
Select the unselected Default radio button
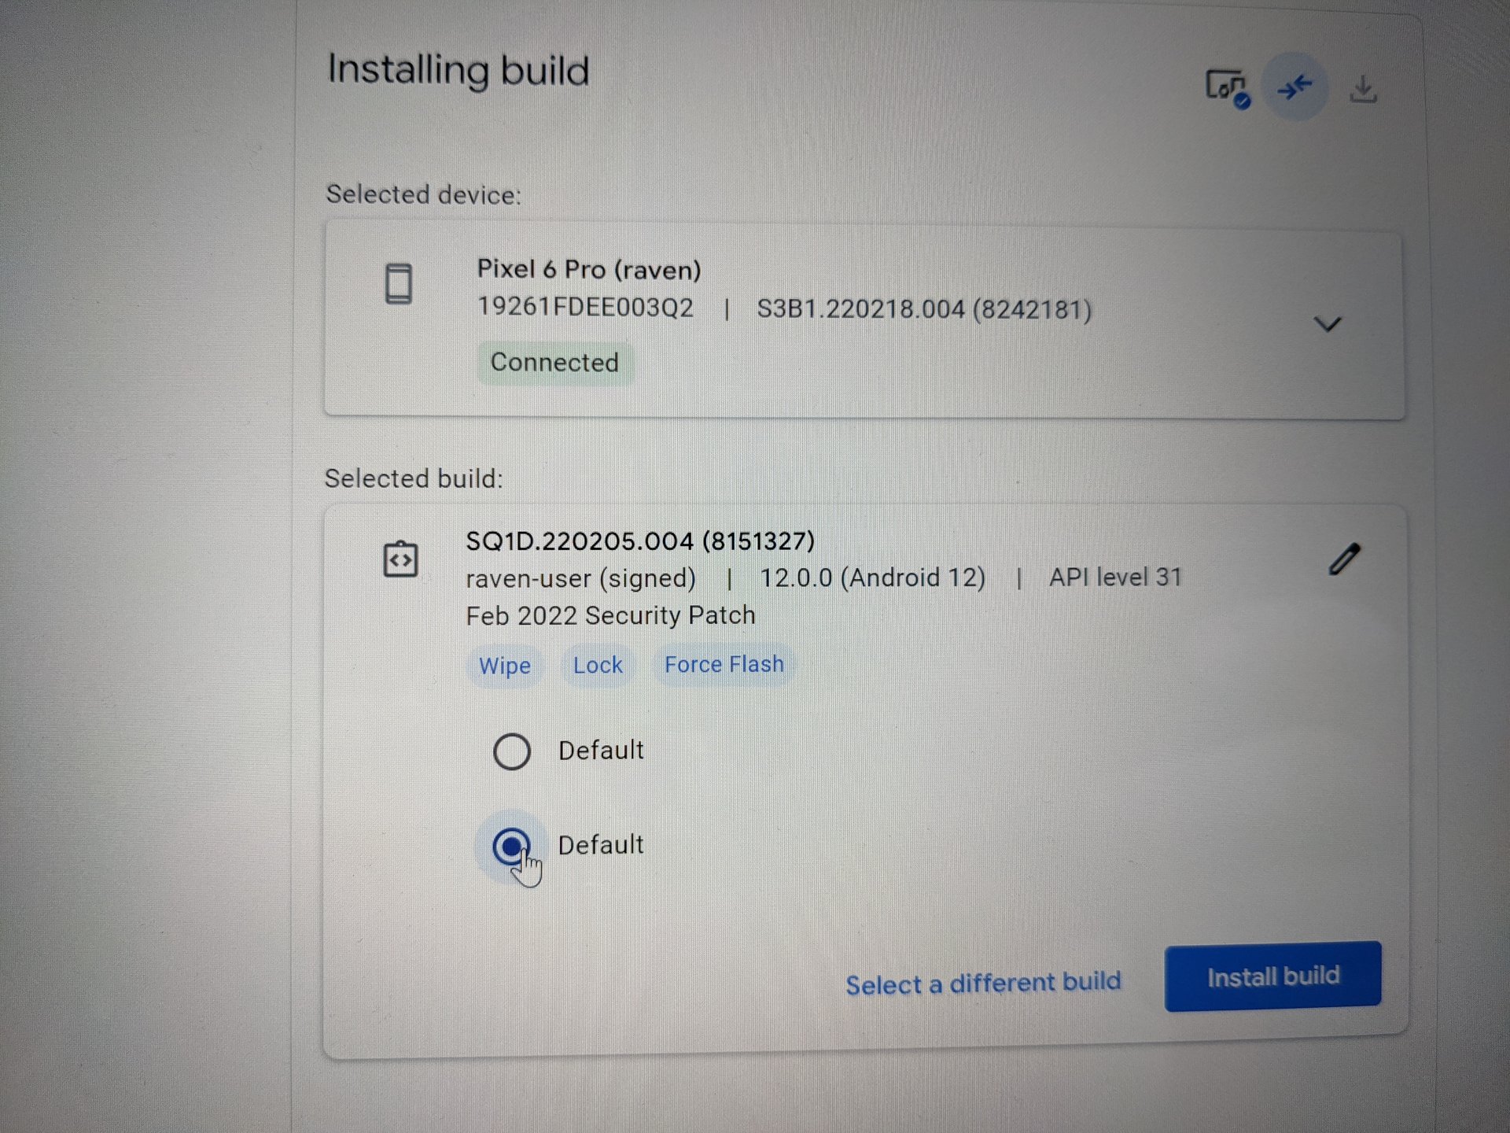click(512, 751)
